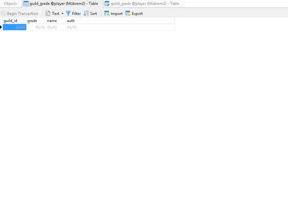Click the table grid icon on first tab

(26, 4)
